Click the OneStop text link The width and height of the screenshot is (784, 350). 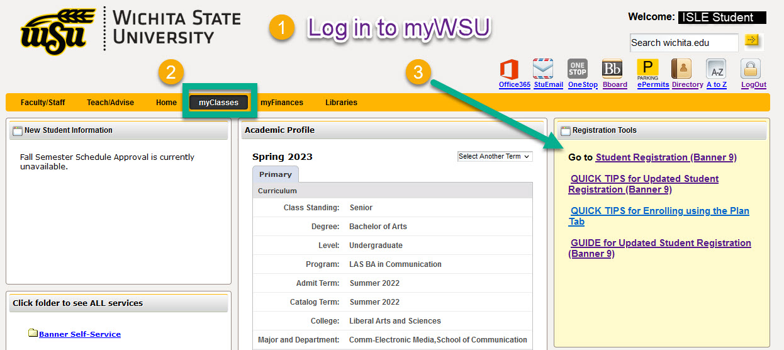tap(583, 84)
